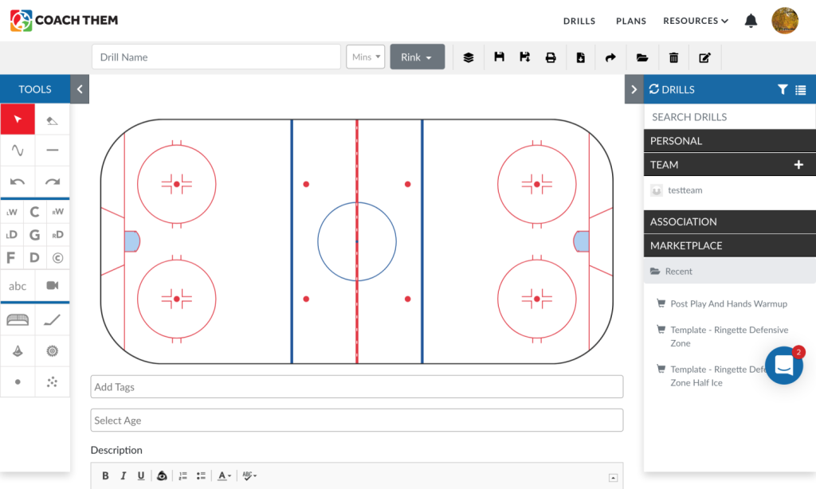Viewport: 816px width, 489px height.
Task: Pick the curved line drawing tool
Action: [18, 150]
